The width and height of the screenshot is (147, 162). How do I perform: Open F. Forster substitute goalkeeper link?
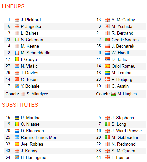coord(121,157)
